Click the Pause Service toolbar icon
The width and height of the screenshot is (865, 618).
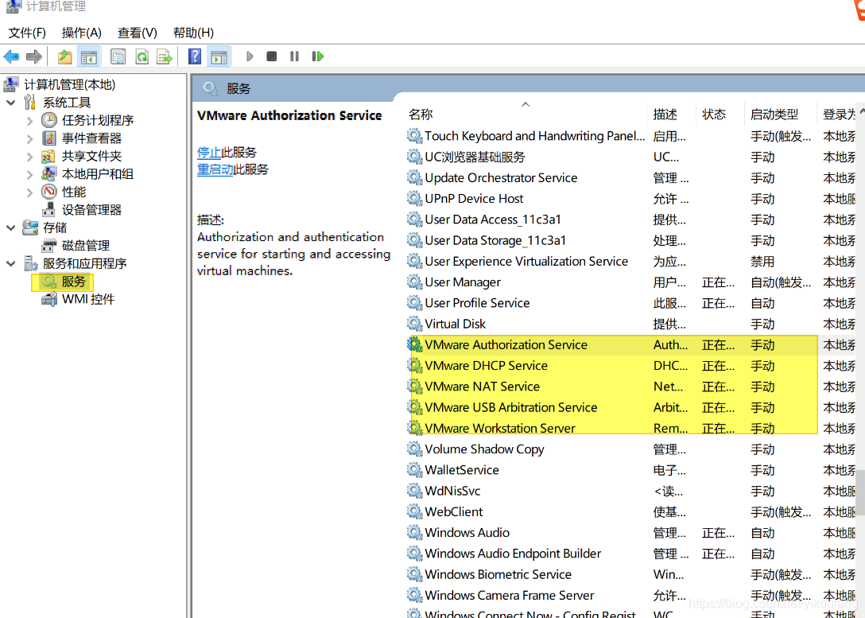click(294, 56)
